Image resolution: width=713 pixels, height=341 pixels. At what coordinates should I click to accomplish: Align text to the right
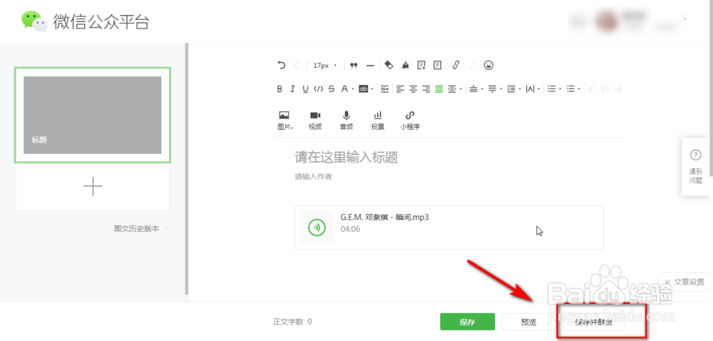tap(426, 89)
